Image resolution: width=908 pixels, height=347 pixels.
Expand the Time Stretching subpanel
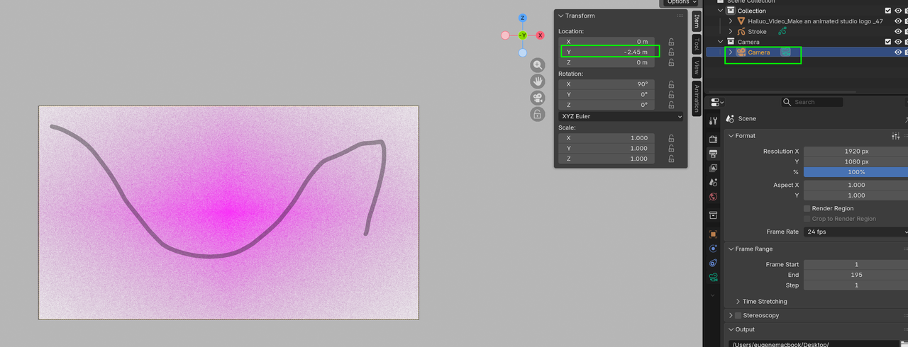(738, 301)
